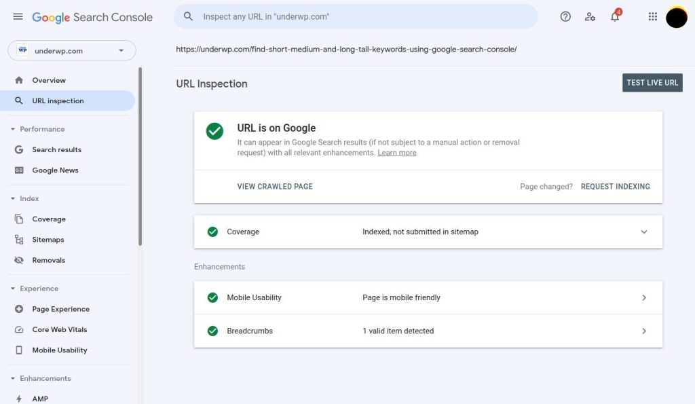
Task: Click the green check beside URL is on Google
Action: tap(214, 131)
